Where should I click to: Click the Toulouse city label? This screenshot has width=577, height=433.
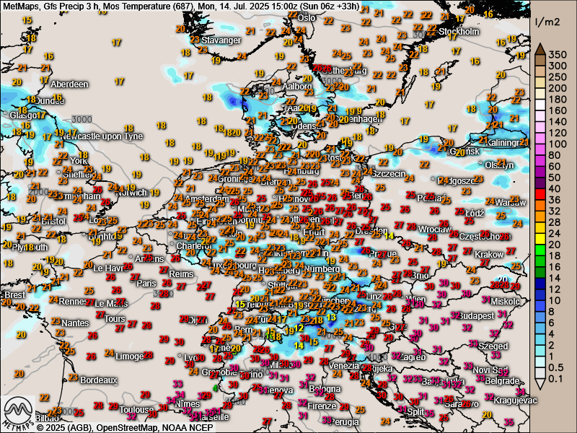click(x=137, y=410)
